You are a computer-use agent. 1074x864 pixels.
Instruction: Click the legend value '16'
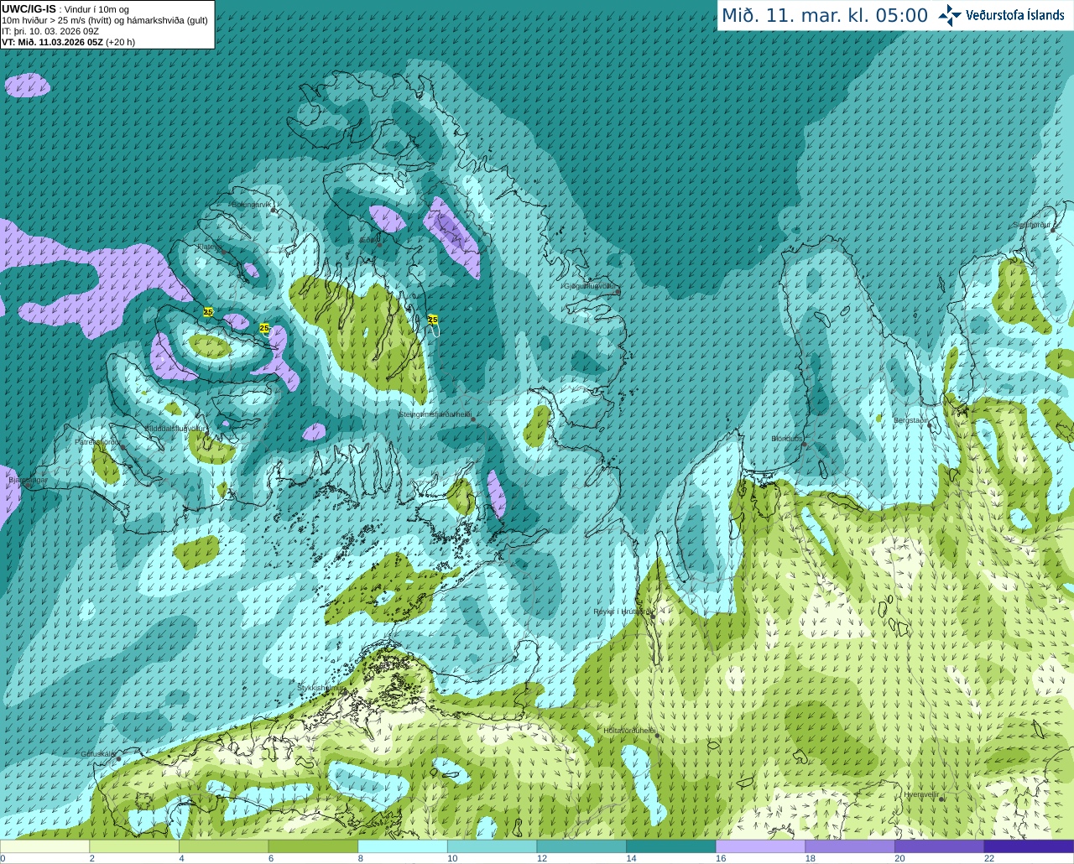[721, 858]
